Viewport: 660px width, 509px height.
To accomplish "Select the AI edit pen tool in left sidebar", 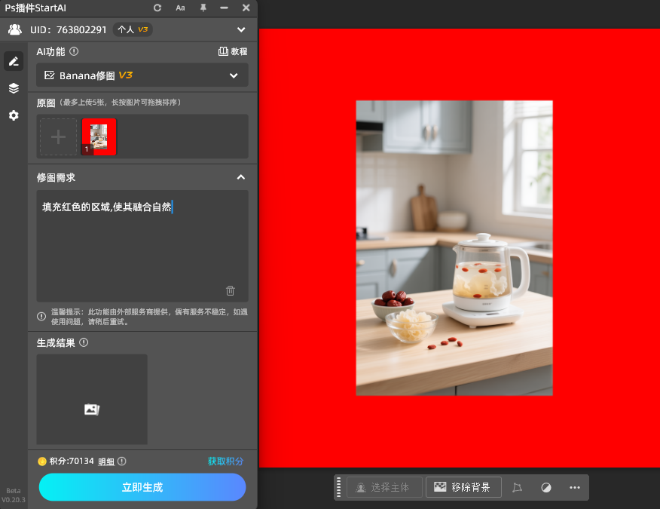I will (13, 61).
